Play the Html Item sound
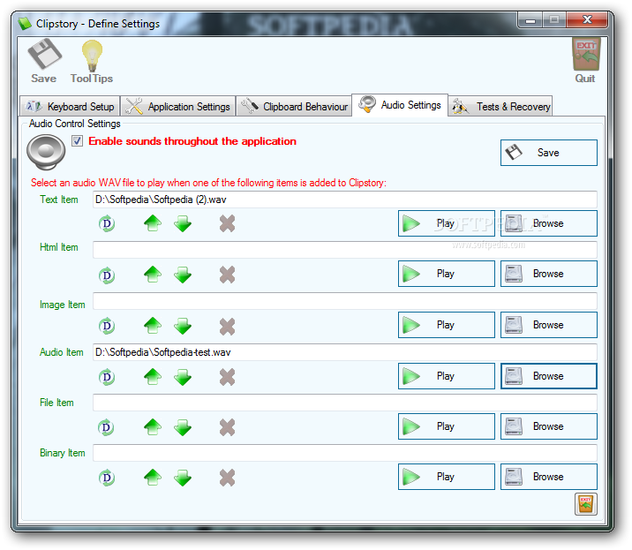 coord(446,274)
